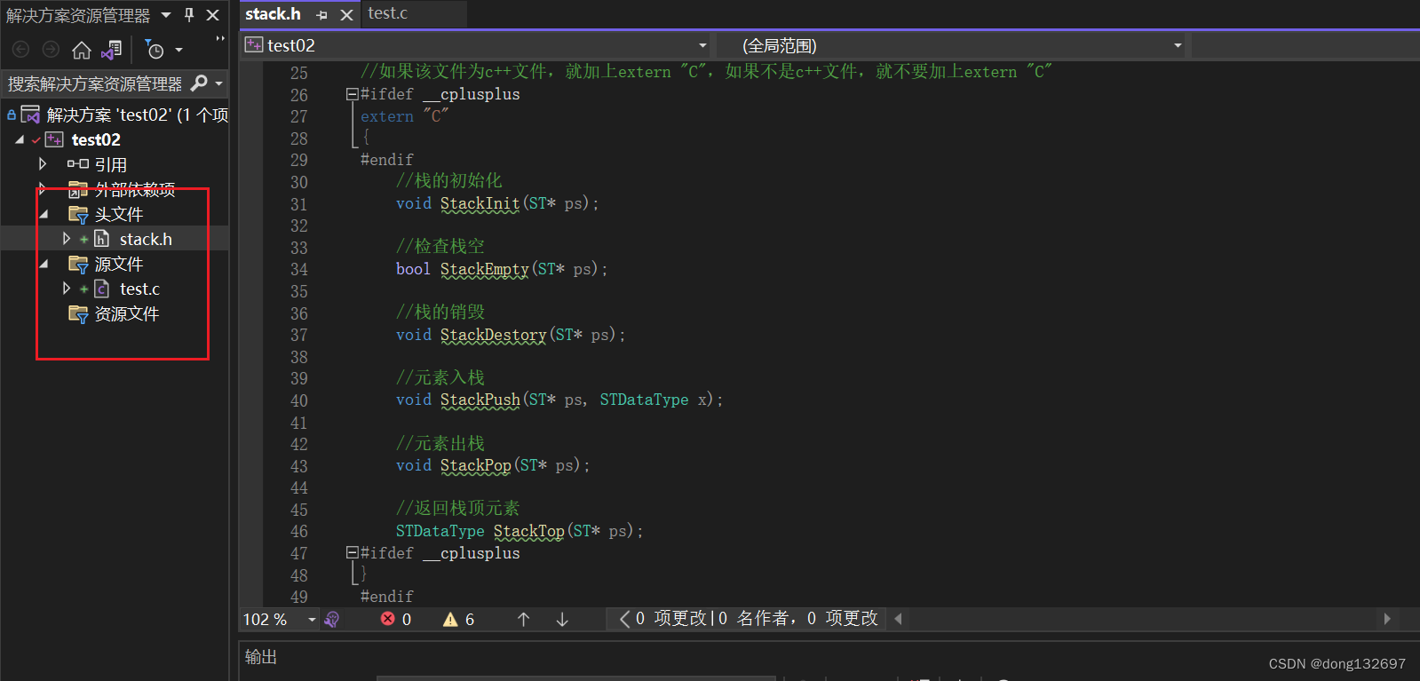The image size is (1420, 681).
Task: Click the extern keyword on line 27
Action: click(x=387, y=116)
